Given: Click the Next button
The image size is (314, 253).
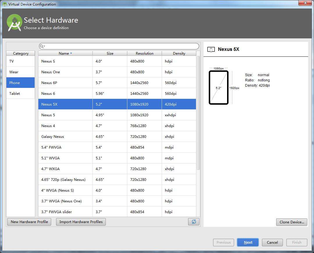Looking at the screenshot, I should pos(248,242).
